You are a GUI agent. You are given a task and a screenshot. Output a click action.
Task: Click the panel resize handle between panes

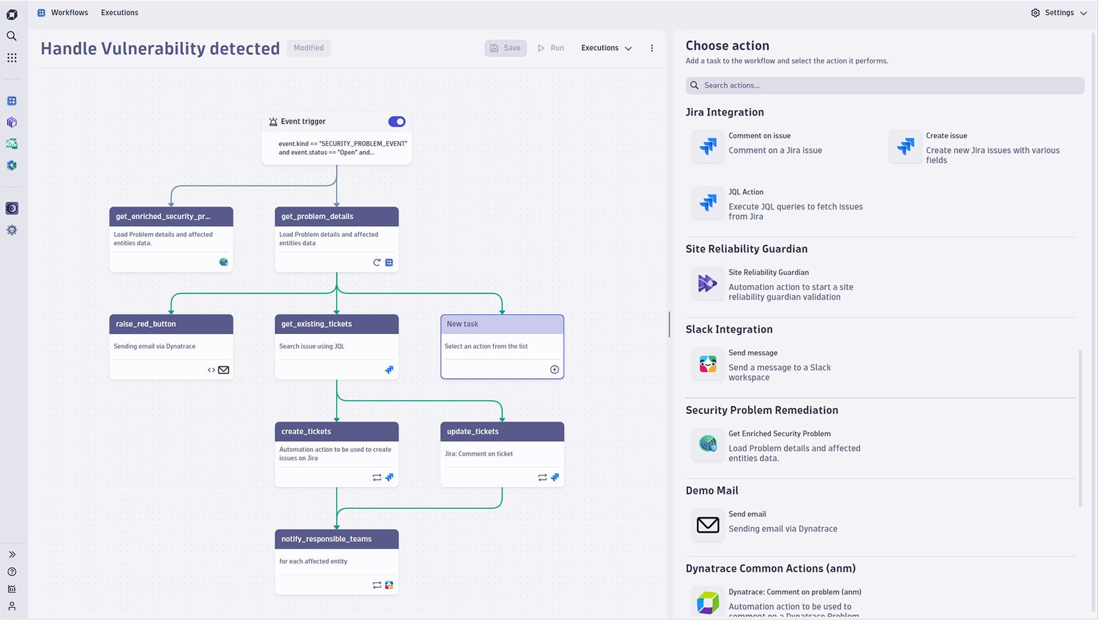tap(669, 324)
